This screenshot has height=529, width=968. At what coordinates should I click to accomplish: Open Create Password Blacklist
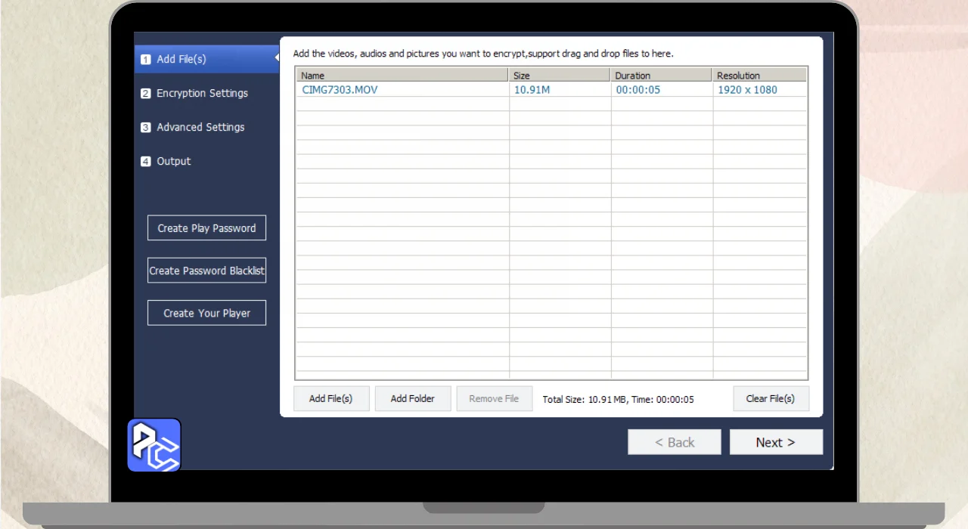click(206, 271)
